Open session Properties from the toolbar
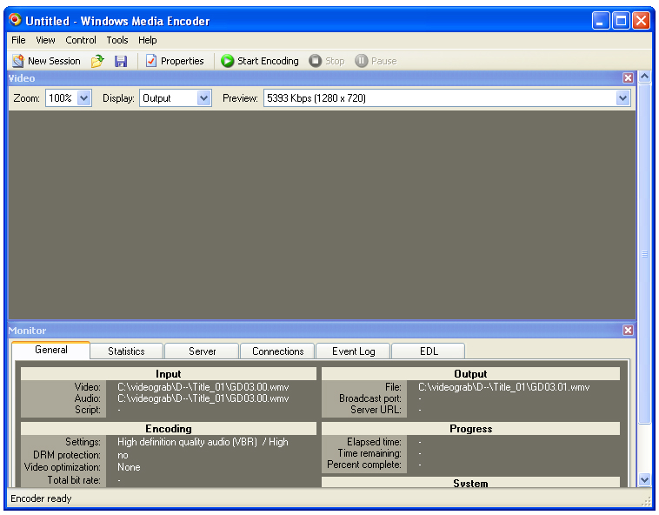Image resolution: width=659 pixels, height=515 pixels. pyautogui.click(x=175, y=61)
